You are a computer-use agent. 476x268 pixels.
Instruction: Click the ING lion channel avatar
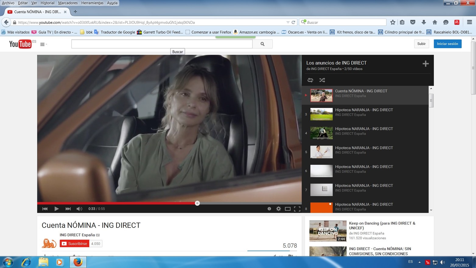click(49, 243)
